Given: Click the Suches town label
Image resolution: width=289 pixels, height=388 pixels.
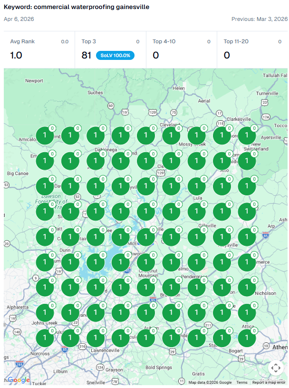Looking at the screenshot, I should [x=95, y=93].
